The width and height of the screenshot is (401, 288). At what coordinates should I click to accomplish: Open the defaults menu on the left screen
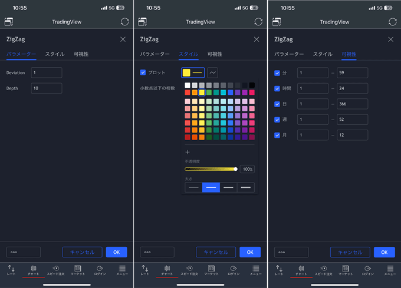click(x=23, y=252)
